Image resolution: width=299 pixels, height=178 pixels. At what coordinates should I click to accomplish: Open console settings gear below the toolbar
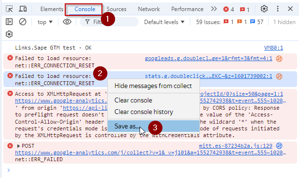(x=9, y=34)
